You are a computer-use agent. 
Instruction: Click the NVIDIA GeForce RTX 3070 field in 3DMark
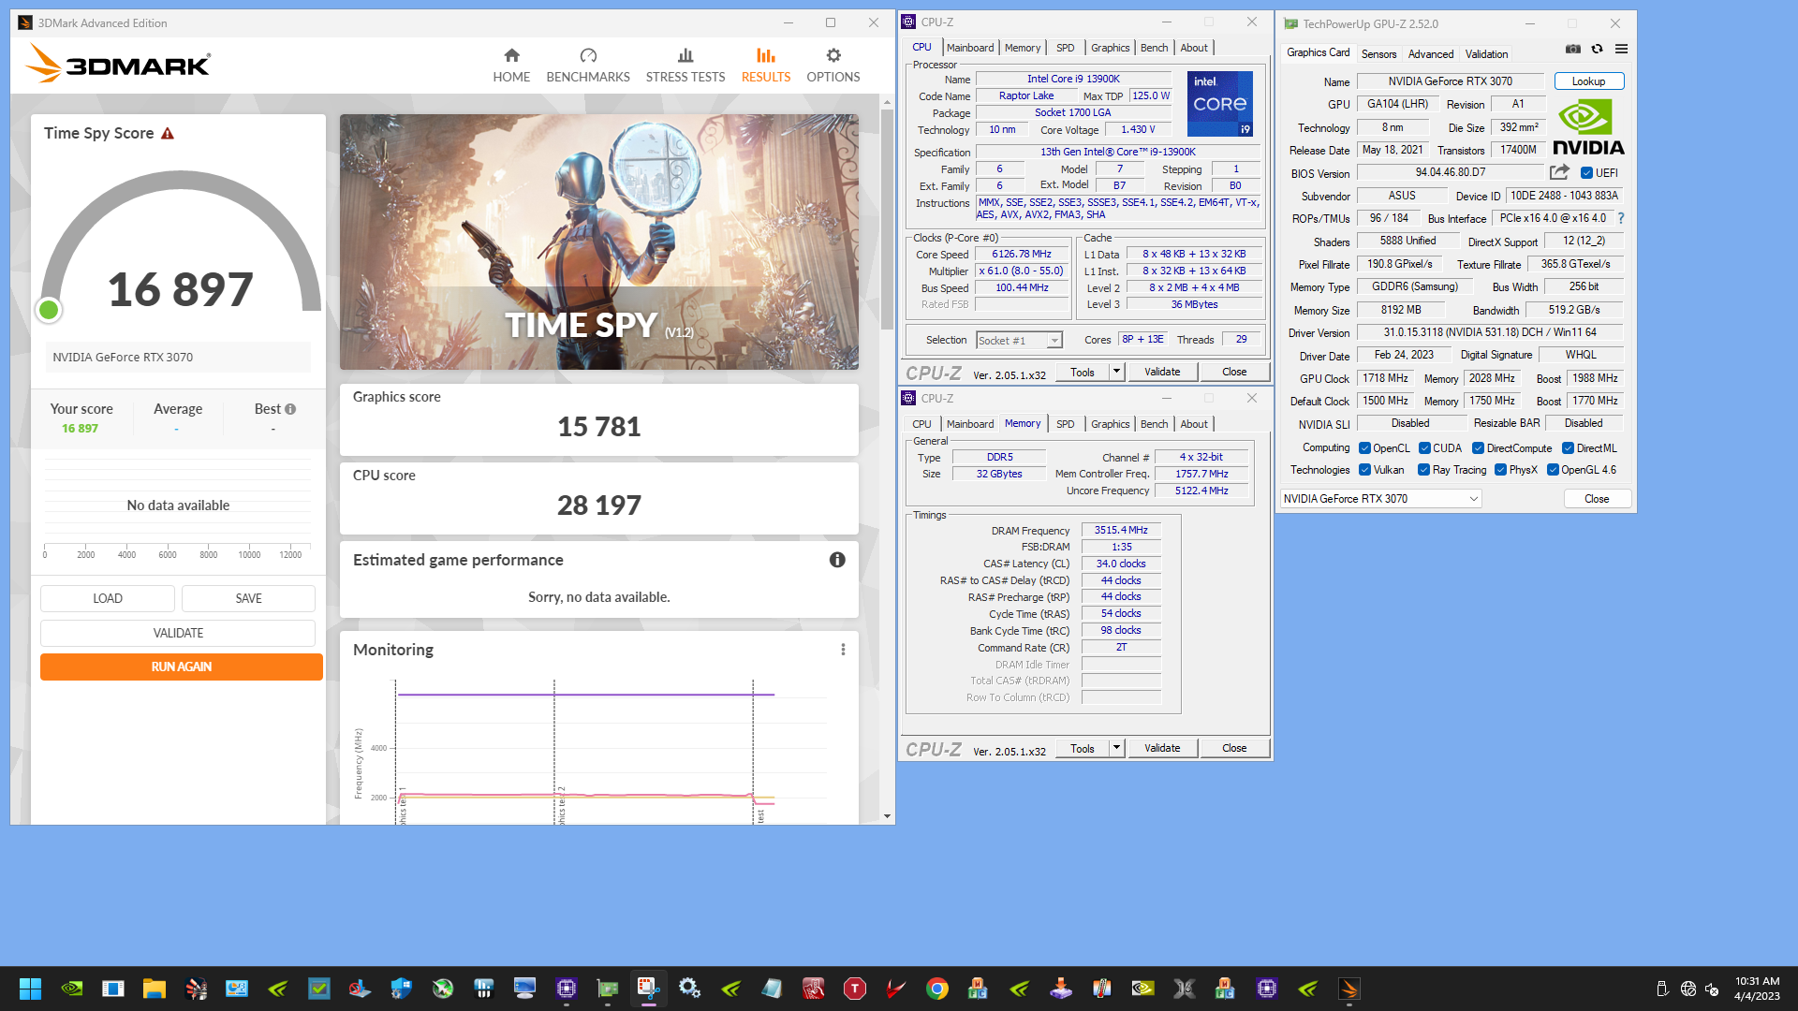point(178,358)
